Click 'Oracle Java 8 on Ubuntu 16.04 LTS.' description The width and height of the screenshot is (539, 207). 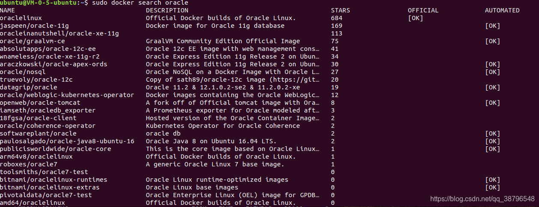point(211,141)
